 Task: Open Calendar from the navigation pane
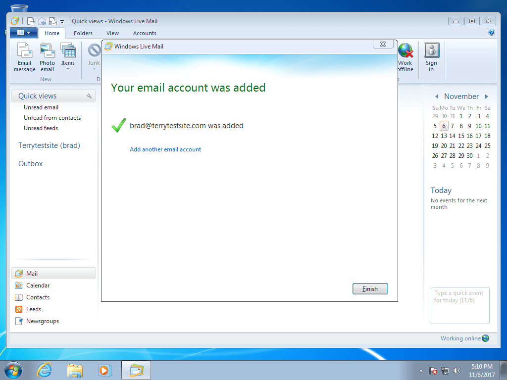[38, 285]
